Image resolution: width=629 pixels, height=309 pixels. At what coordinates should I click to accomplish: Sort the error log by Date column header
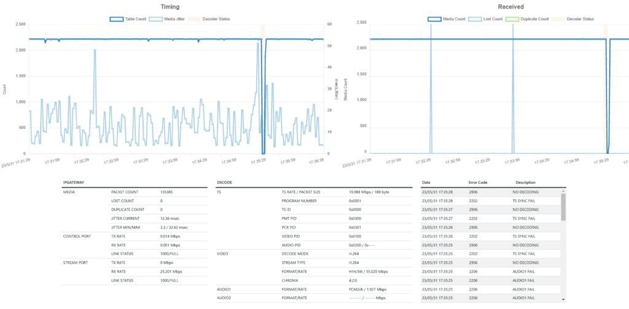pos(426,182)
